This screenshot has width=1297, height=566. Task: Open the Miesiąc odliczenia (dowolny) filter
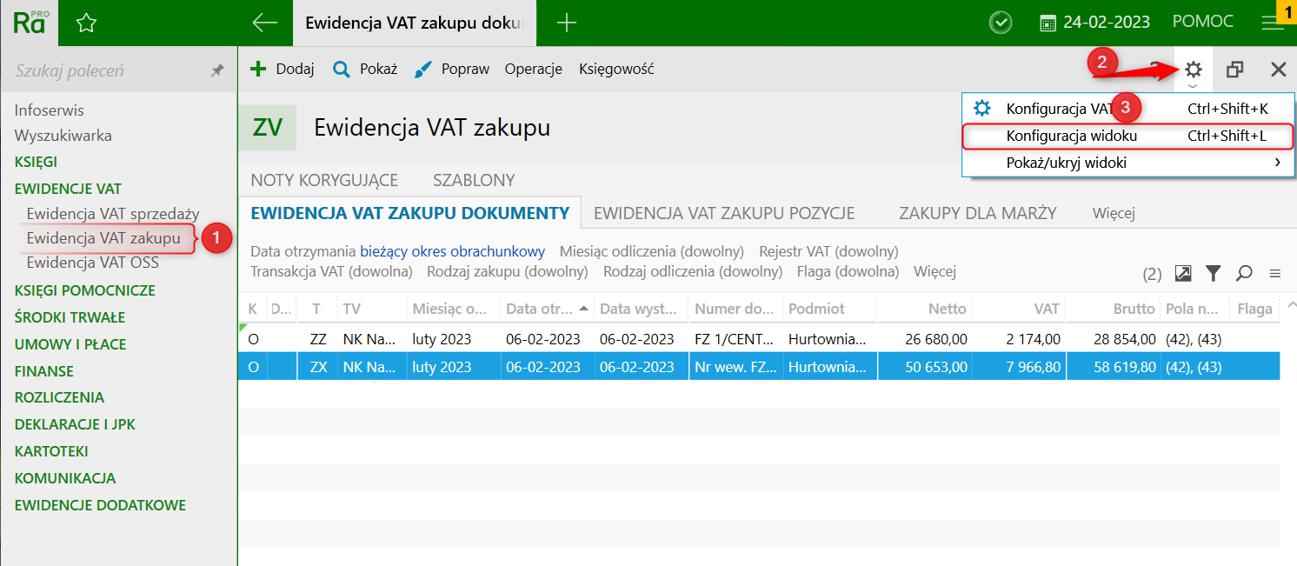tap(652, 251)
